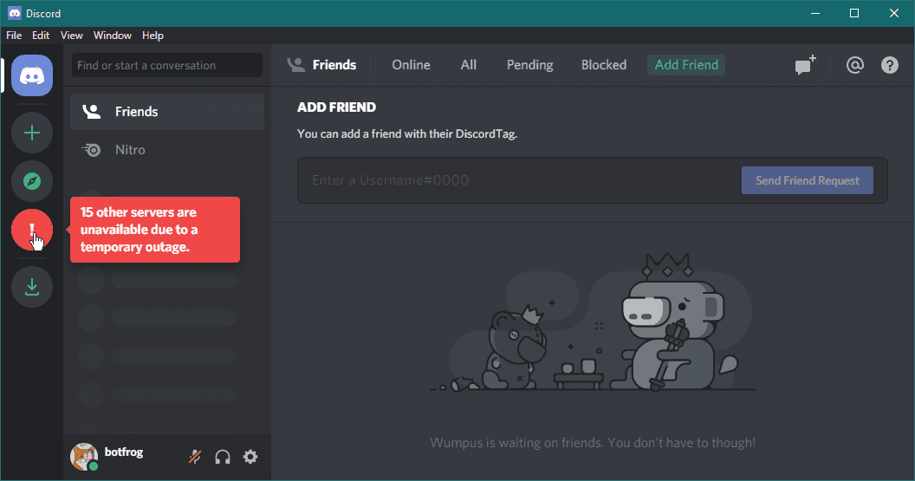
Task: Click the Download Apps arrow icon
Action: tap(32, 287)
